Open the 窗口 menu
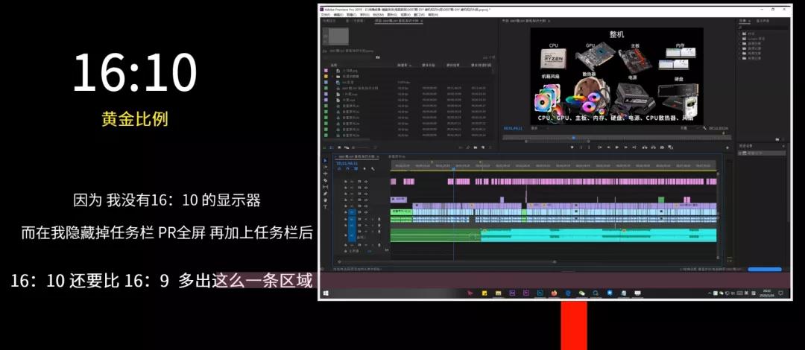Viewport: 805px width, 350px height. coord(420,15)
